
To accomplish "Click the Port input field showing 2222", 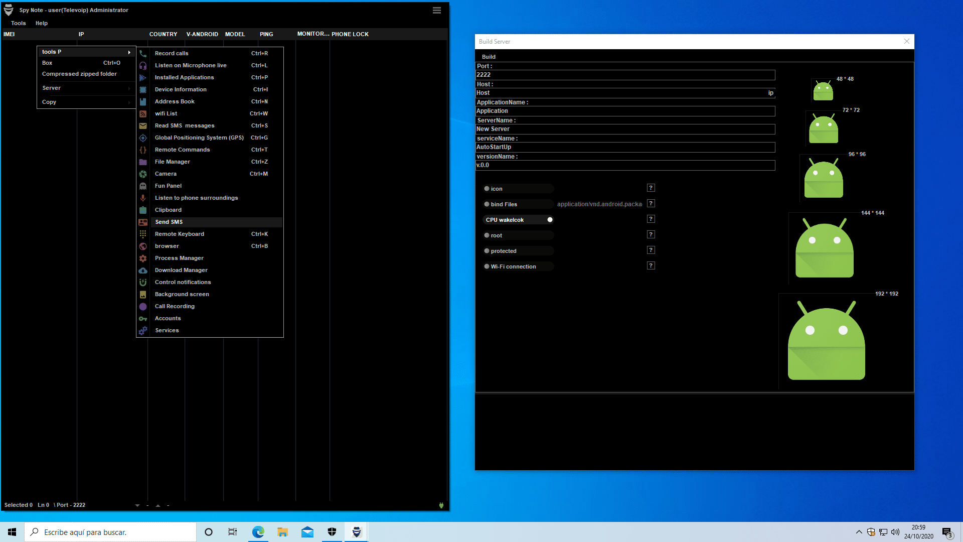I will (624, 75).
